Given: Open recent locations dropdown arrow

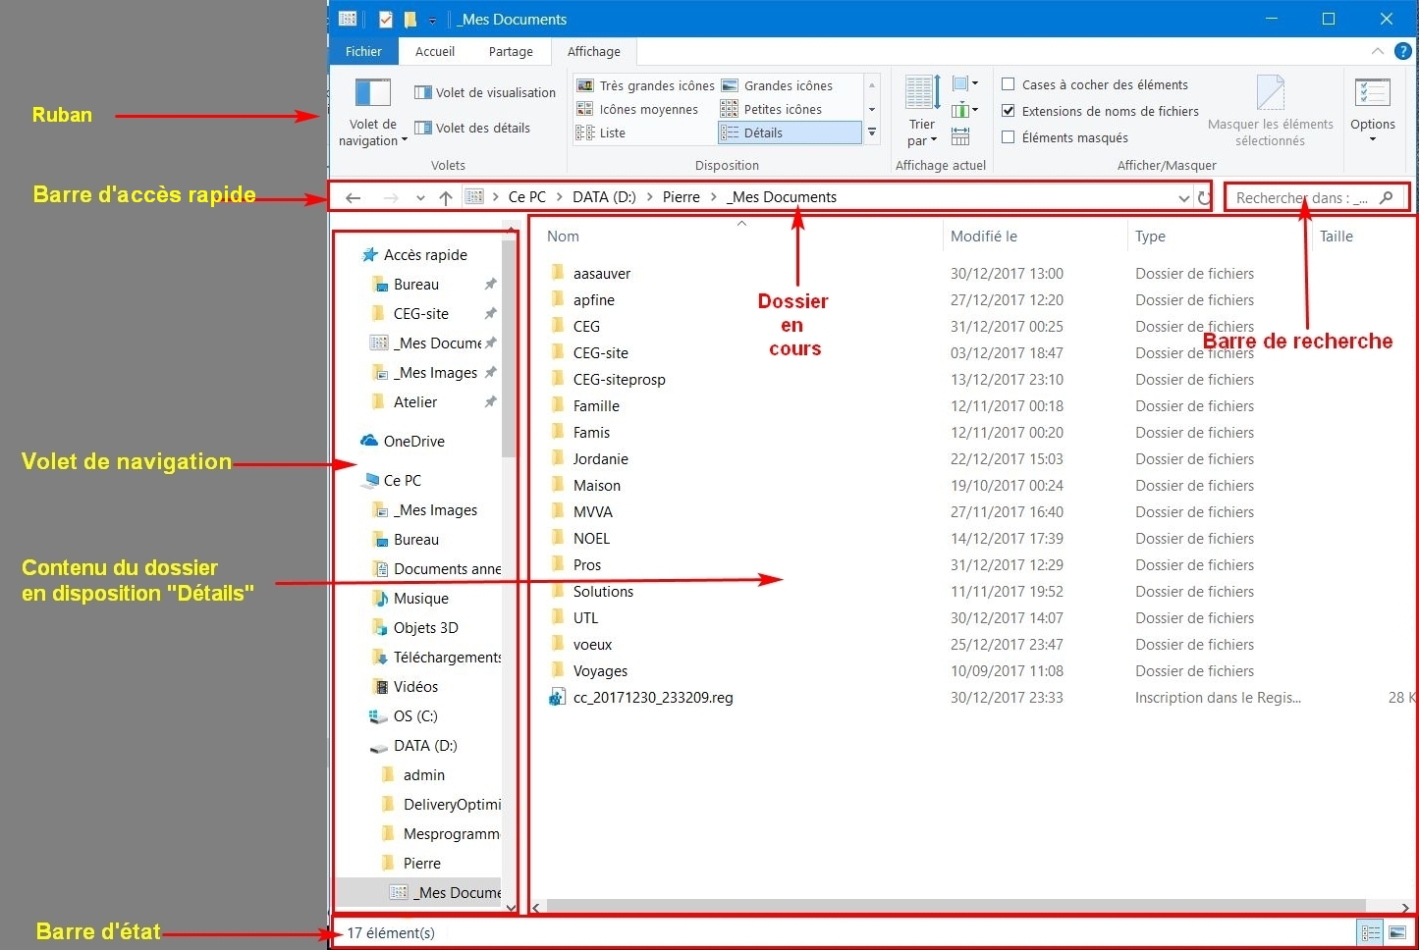Looking at the screenshot, I should tap(420, 198).
